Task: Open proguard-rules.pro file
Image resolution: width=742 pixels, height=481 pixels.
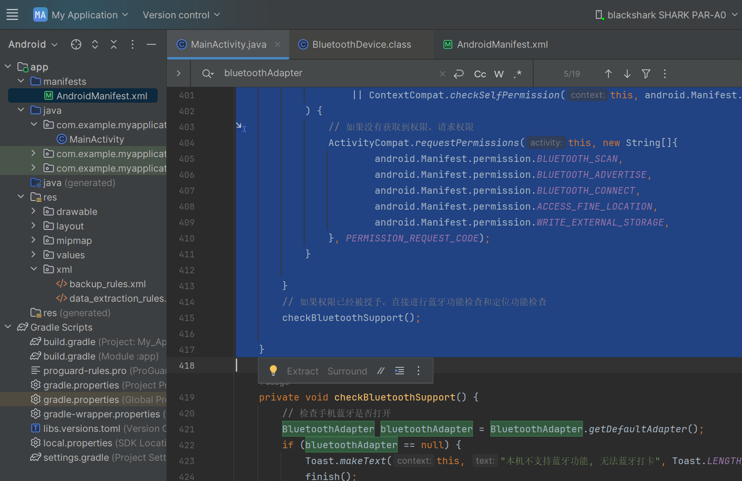Action: (x=98, y=371)
